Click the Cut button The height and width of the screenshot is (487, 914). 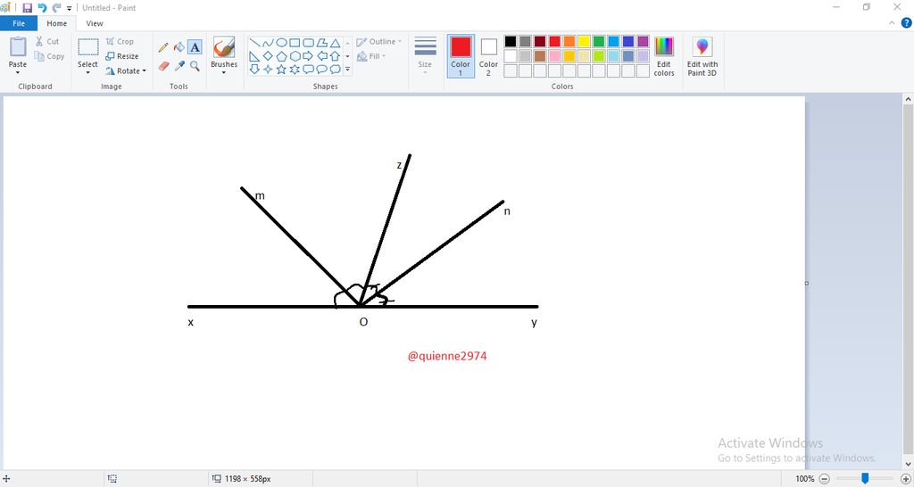click(47, 41)
